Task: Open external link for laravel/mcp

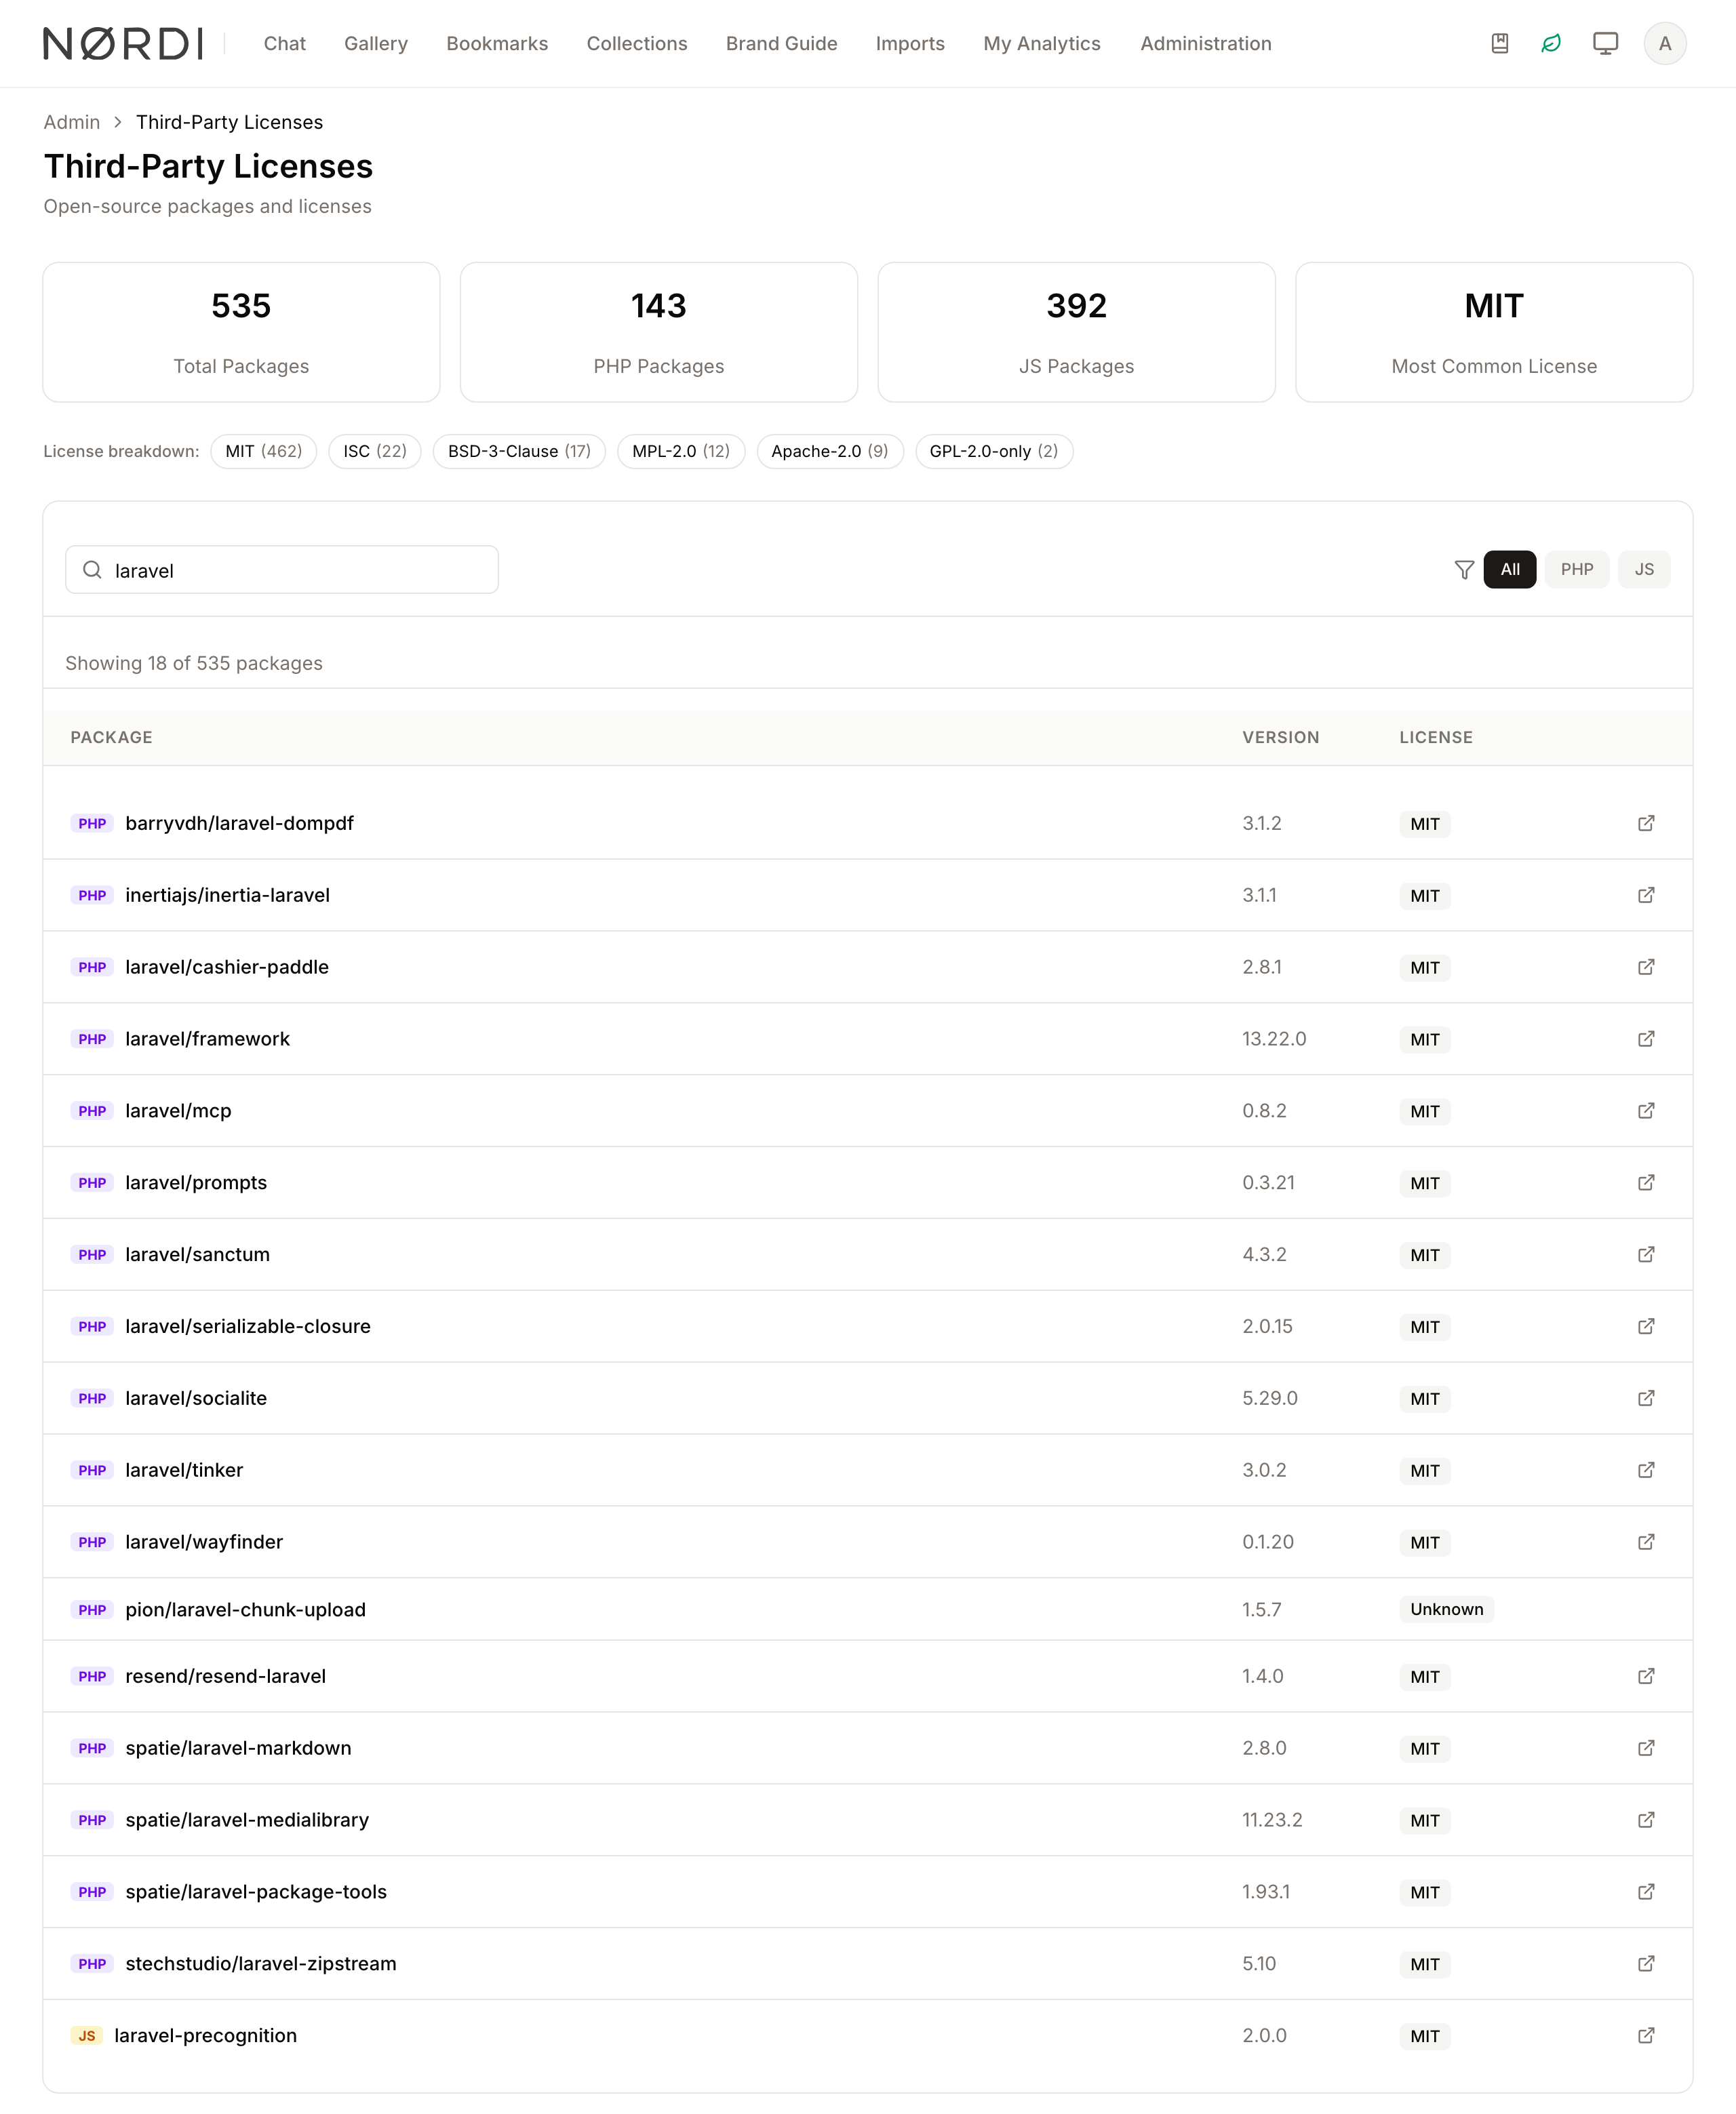Action: tap(1646, 1111)
